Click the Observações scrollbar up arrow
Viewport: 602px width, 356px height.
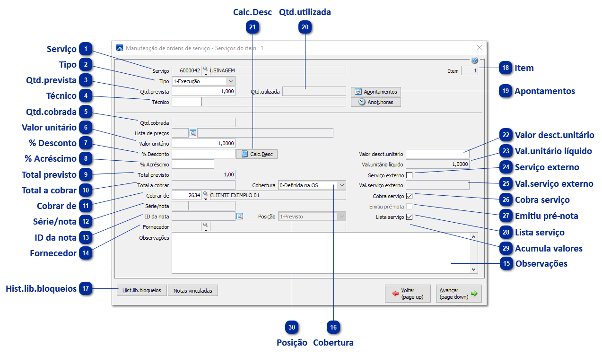pos(474,236)
